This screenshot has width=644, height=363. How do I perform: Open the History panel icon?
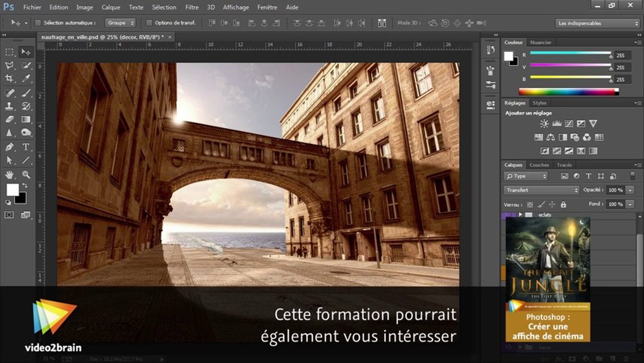coord(490,50)
